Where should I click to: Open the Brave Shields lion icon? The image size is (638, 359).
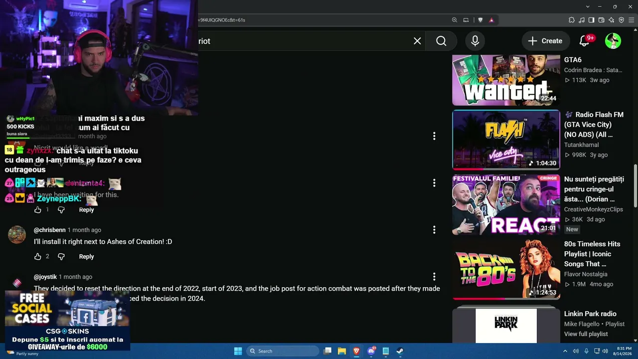(x=480, y=20)
